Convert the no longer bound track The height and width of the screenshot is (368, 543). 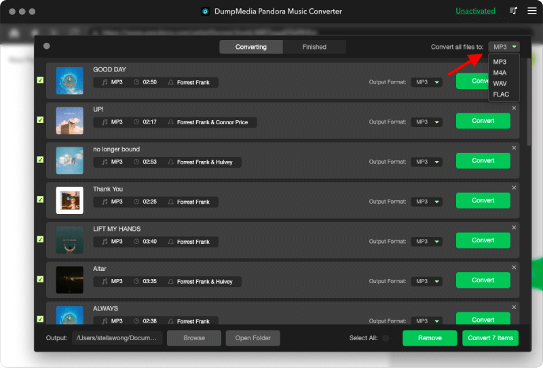(483, 161)
